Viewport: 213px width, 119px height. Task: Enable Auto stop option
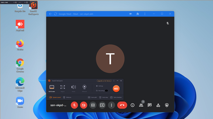[x=104, y=97]
